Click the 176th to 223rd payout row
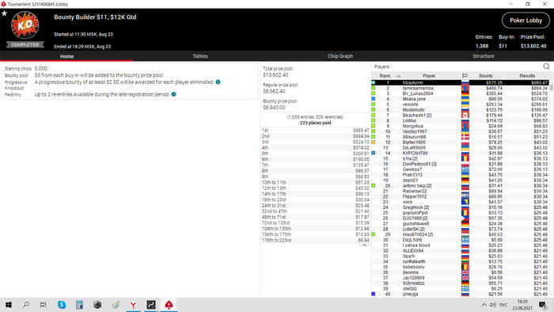This screenshot has height=312, width=554. click(x=315, y=240)
